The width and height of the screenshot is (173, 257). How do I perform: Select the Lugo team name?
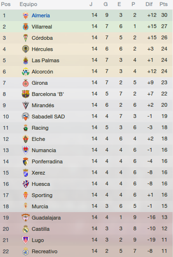pos(38,240)
